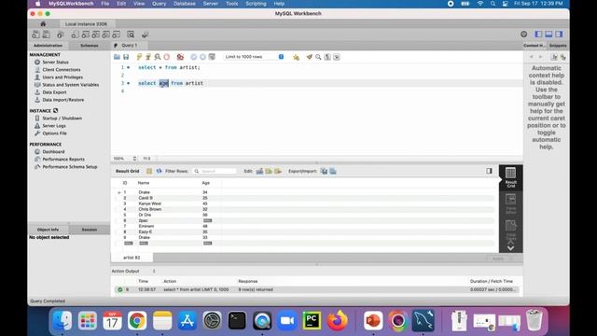Open Performance Reports
The width and height of the screenshot is (597, 336).
63,160
